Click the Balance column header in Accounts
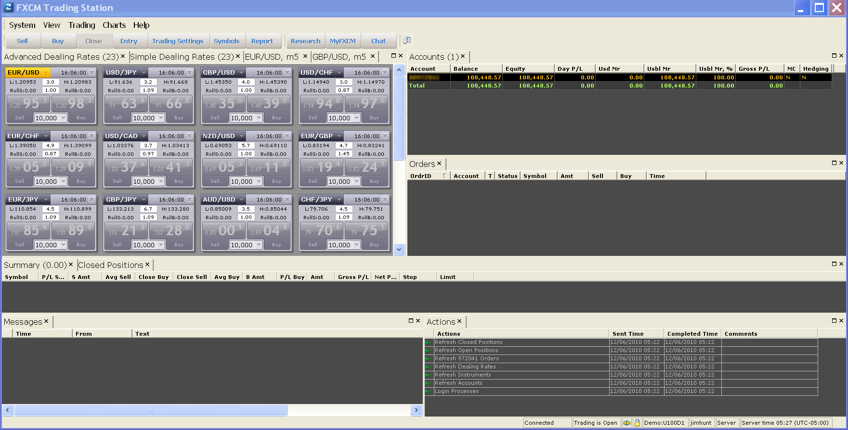Image resolution: width=848 pixels, height=430 pixels. 476,69
